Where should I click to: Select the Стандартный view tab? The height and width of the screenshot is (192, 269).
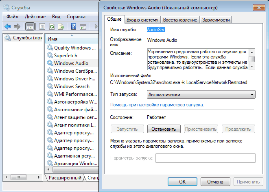[x=93, y=178]
